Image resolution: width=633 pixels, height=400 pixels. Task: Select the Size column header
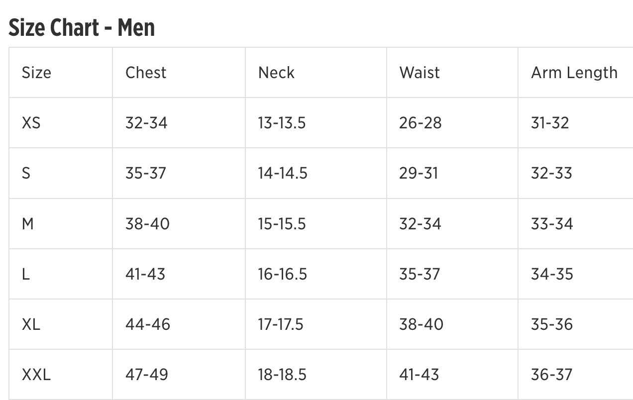point(36,73)
